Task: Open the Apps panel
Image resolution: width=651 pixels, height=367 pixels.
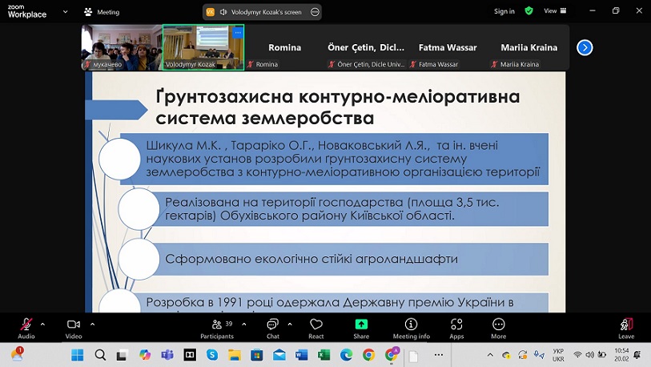Action: pyautogui.click(x=456, y=328)
